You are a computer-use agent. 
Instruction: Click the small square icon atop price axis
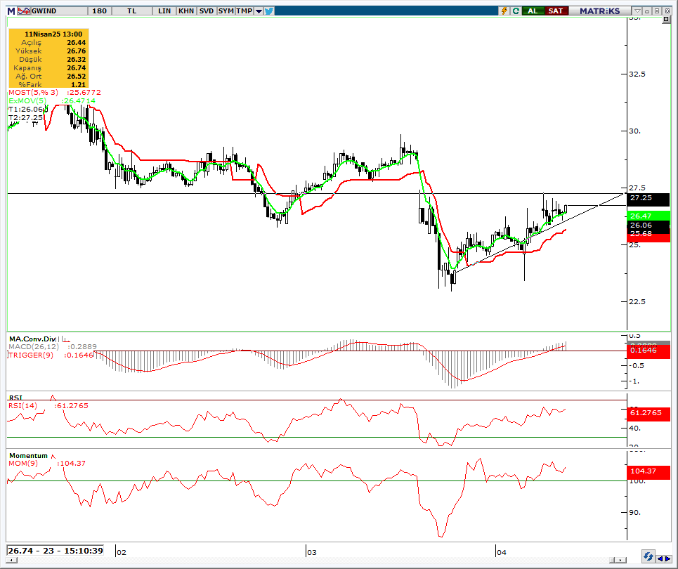[x=666, y=20]
